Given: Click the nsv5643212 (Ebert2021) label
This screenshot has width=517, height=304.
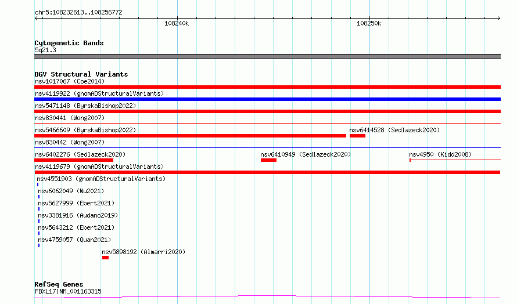Looking at the screenshot, I should [76, 227].
